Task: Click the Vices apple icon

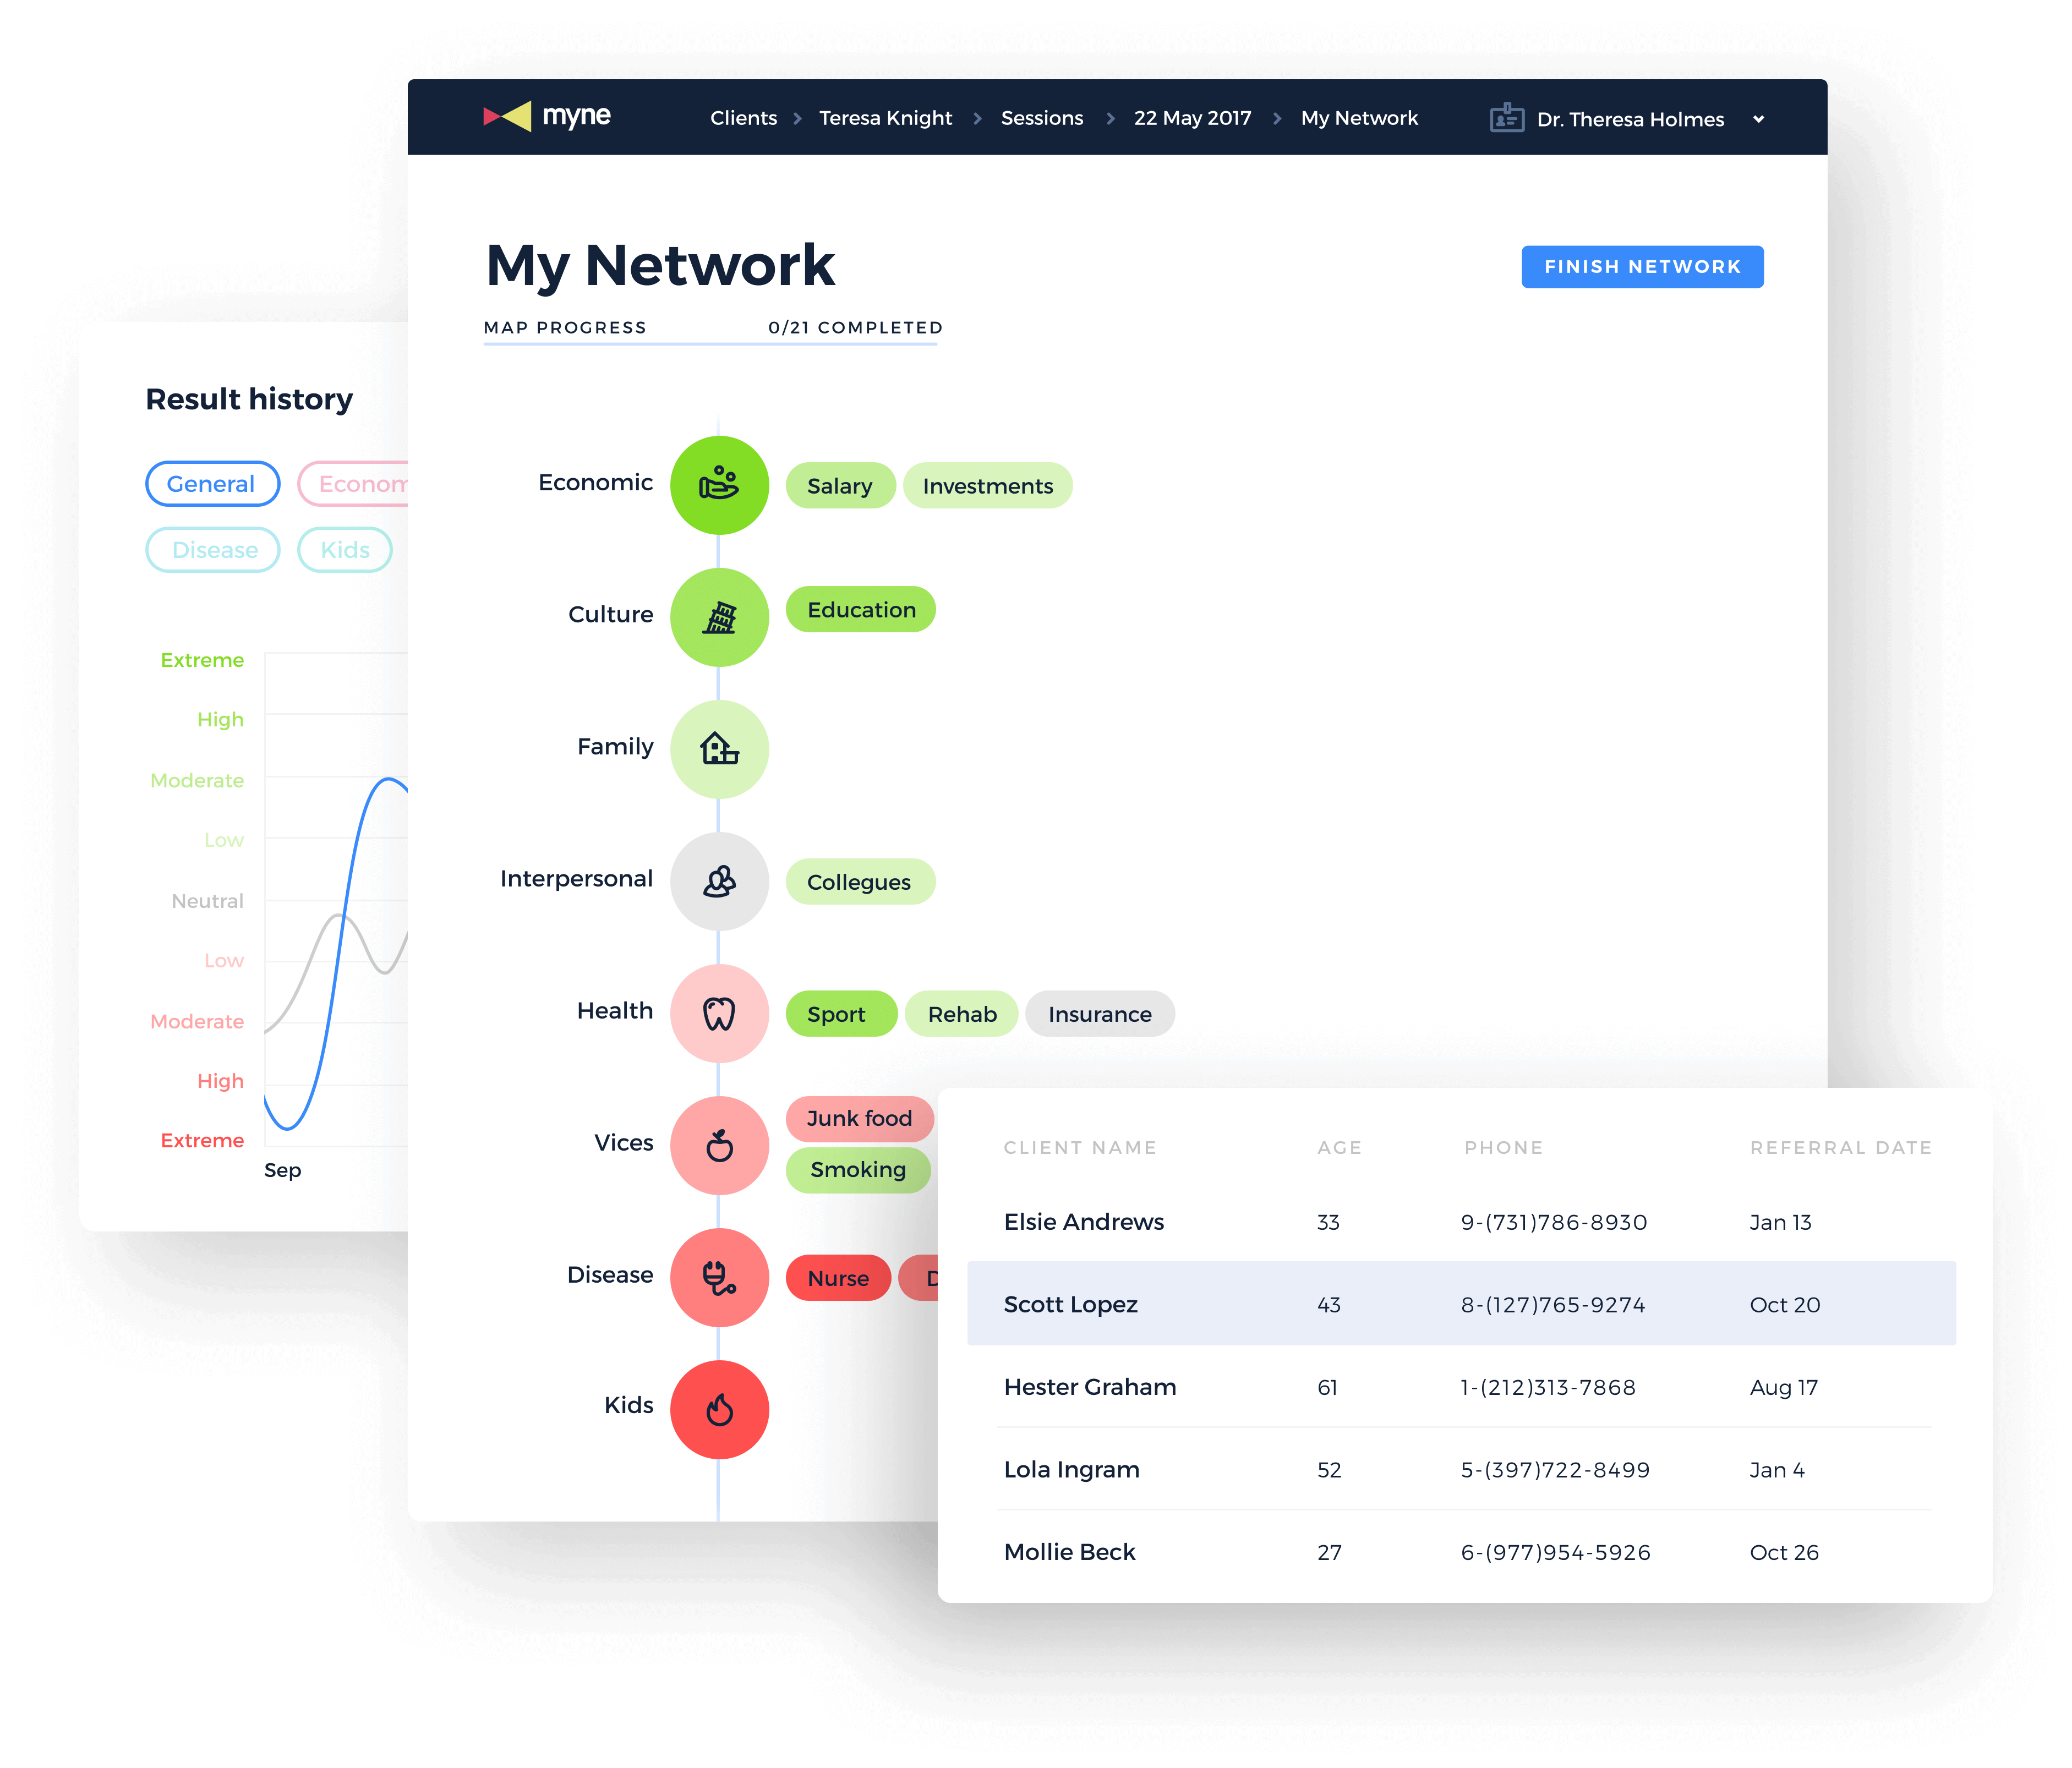Action: [x=719, y=1145]
